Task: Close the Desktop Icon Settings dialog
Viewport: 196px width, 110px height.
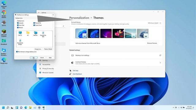Action: pos(53,15)
